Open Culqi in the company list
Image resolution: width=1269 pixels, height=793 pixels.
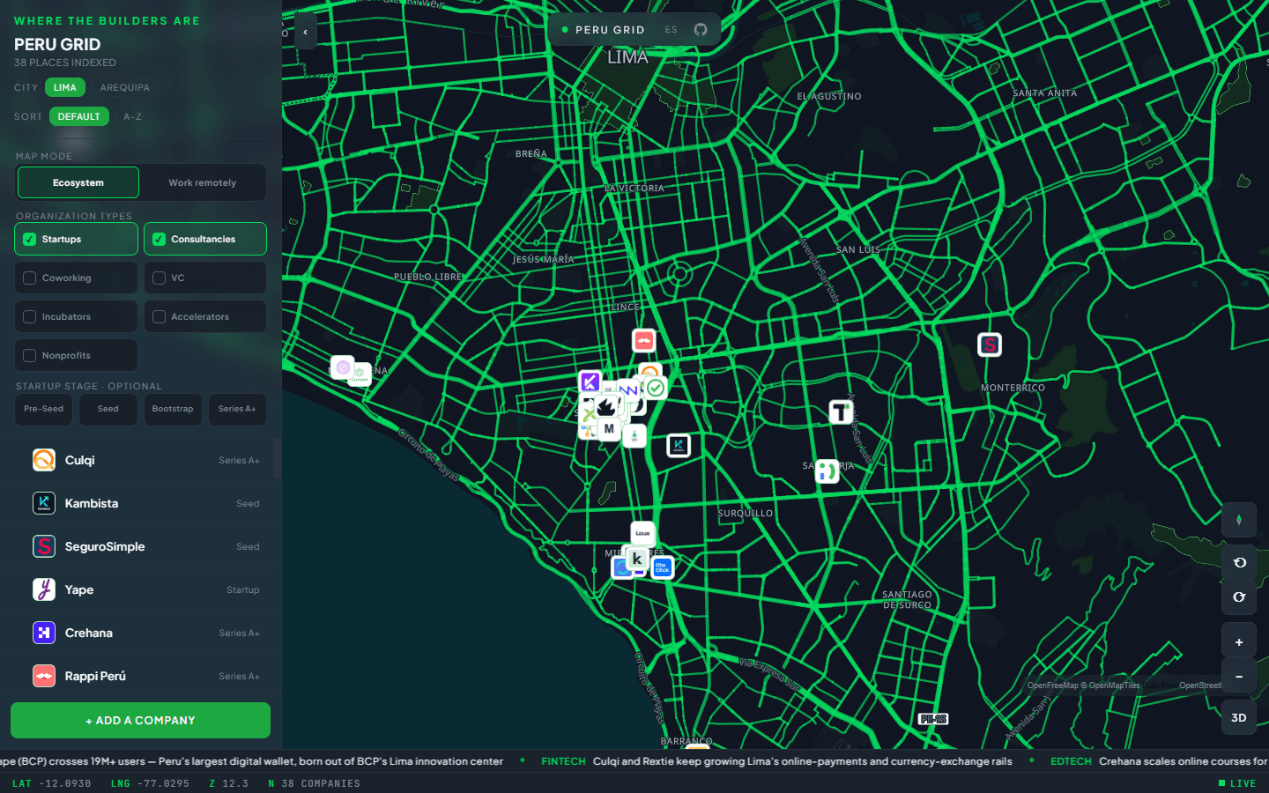click(x=141, y=460)
